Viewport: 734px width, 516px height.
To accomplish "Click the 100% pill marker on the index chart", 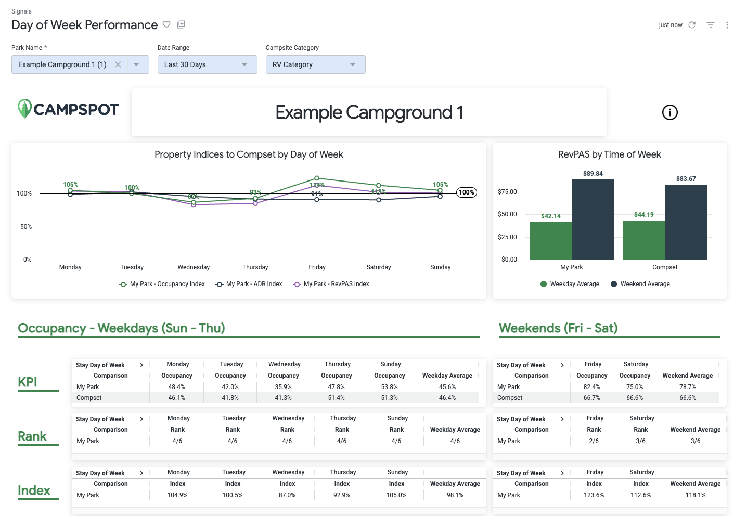I will click(x=466, y=192).
